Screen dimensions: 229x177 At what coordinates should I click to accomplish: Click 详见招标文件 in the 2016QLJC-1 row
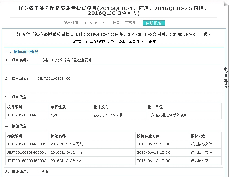tap(201, 153)
